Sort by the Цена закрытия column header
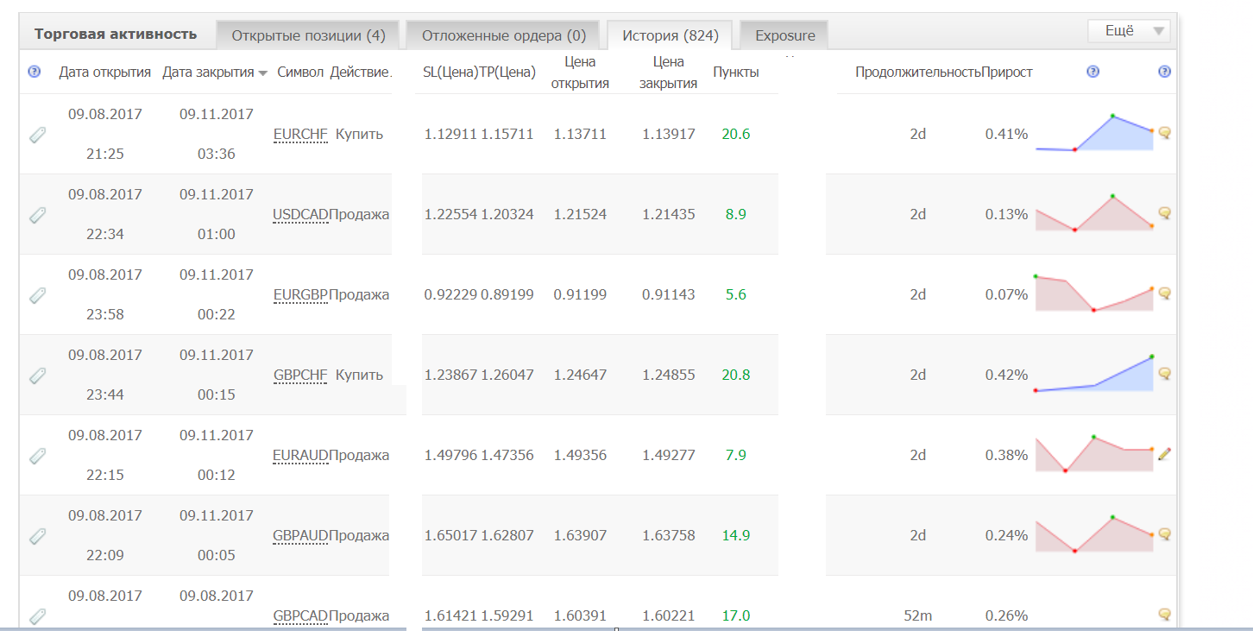1253x631 pixels. coord(669,73)
